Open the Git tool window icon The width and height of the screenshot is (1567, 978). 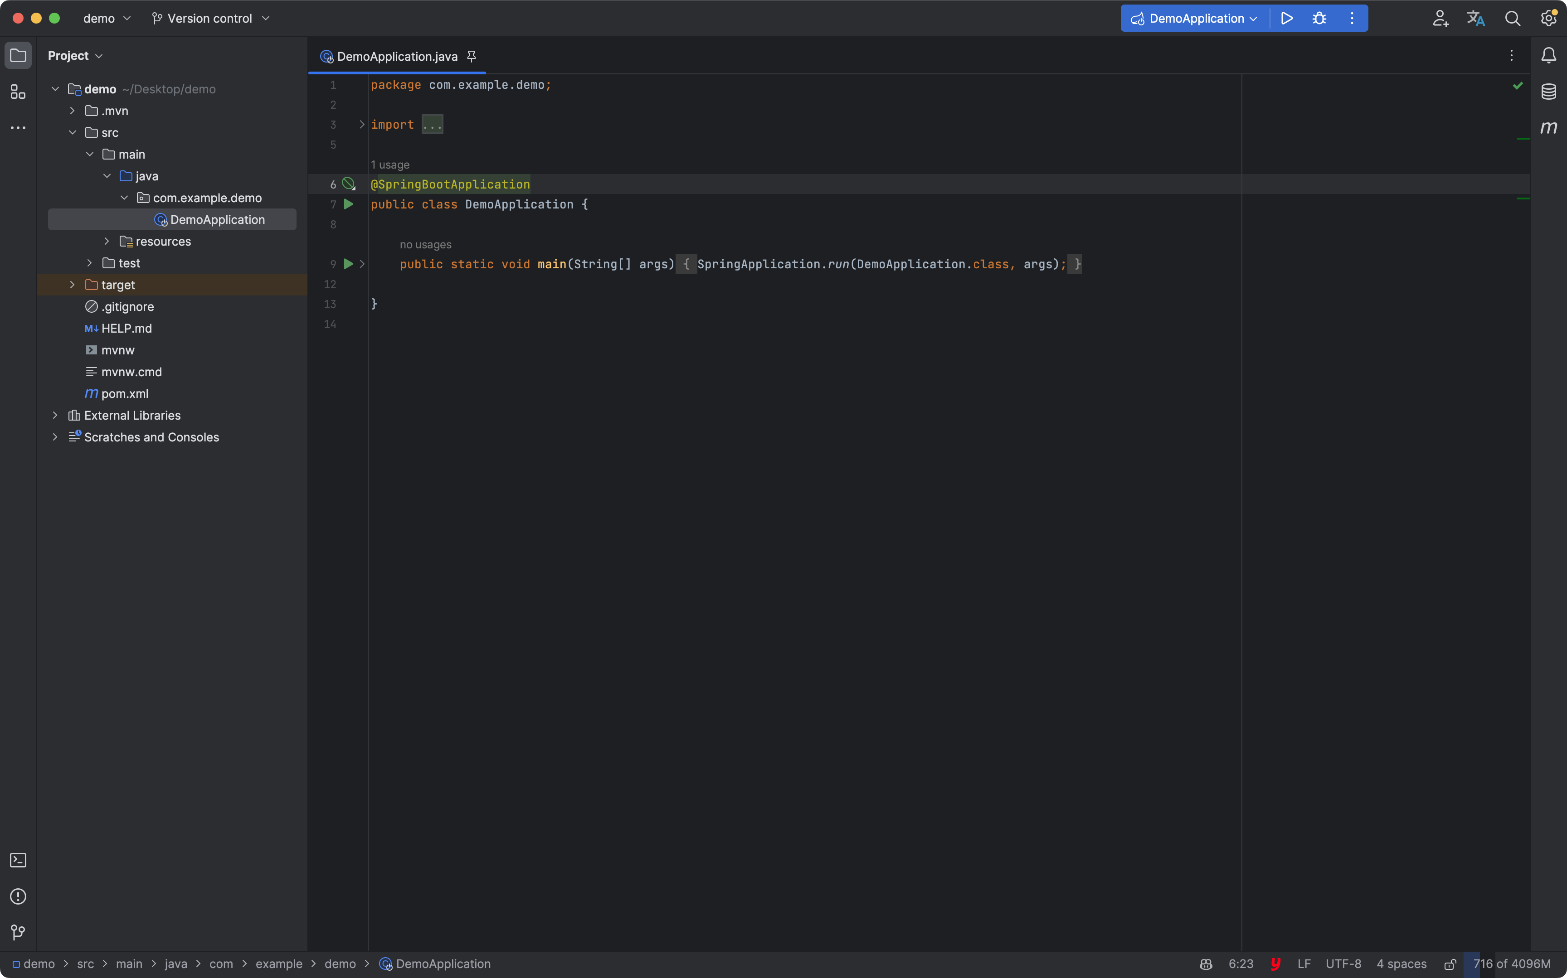pyautogui.click(x=18, y=932)
